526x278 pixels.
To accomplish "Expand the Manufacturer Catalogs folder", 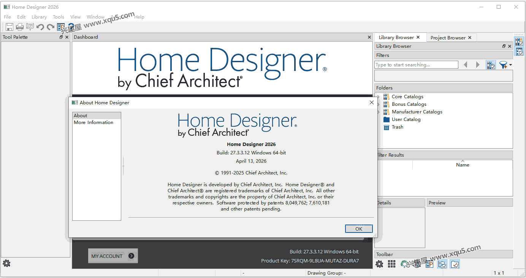I will click(378, 112).
